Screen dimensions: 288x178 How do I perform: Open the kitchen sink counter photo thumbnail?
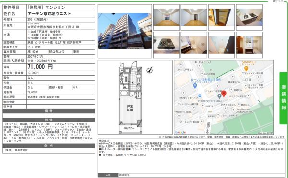click(x=249, y=17)
